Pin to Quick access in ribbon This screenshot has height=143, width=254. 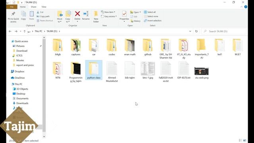[x=13, y=17]
